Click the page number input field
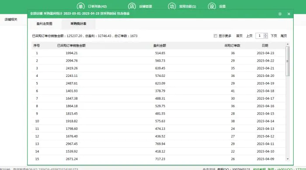 [x=260, y=36]
